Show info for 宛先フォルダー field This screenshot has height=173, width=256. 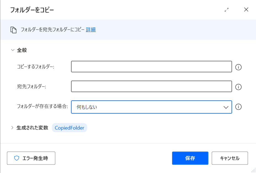[238, 87]
